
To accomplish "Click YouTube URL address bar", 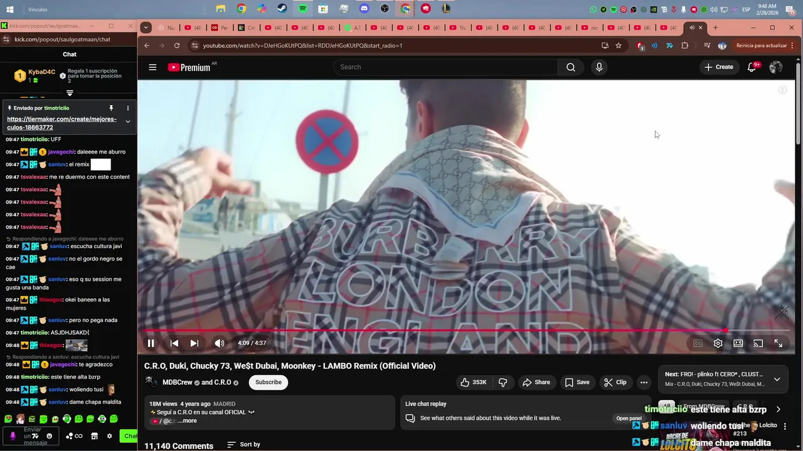I will (395, 46).
